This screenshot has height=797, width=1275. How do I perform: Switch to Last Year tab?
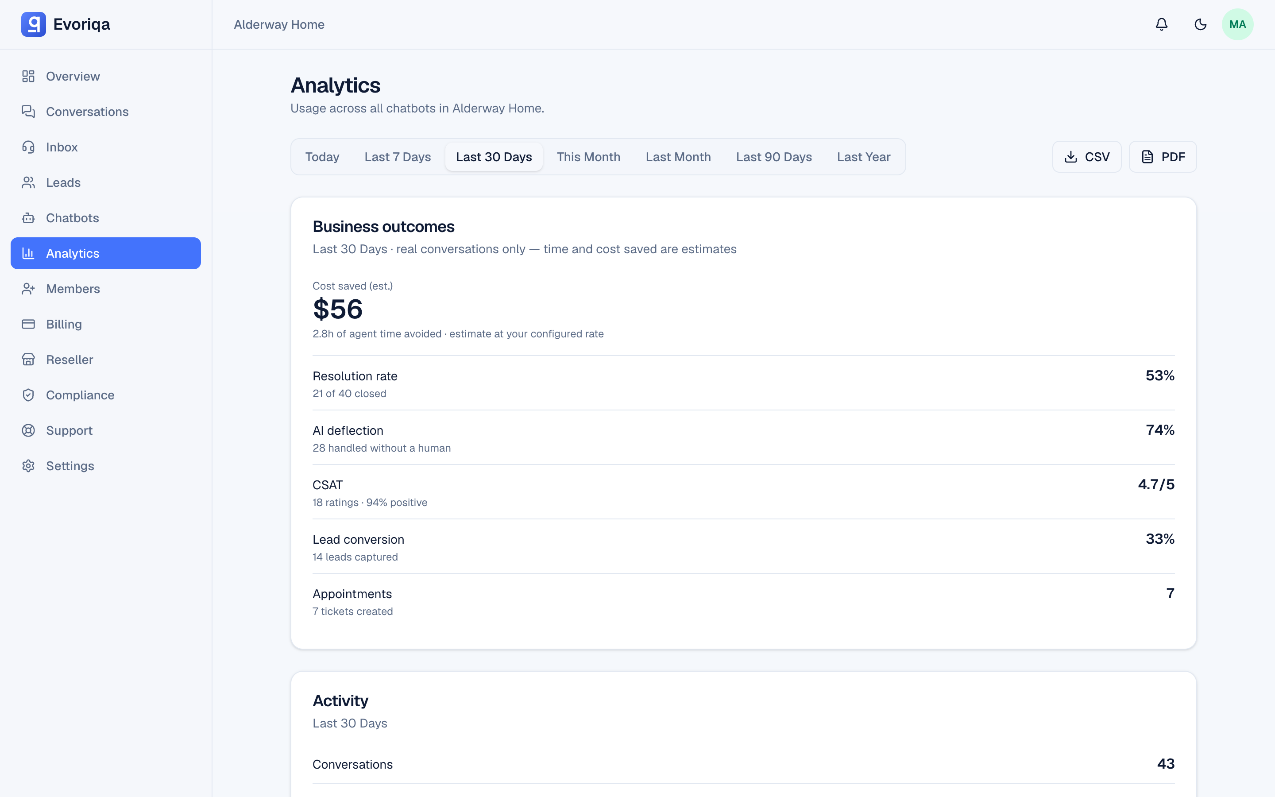864,157
